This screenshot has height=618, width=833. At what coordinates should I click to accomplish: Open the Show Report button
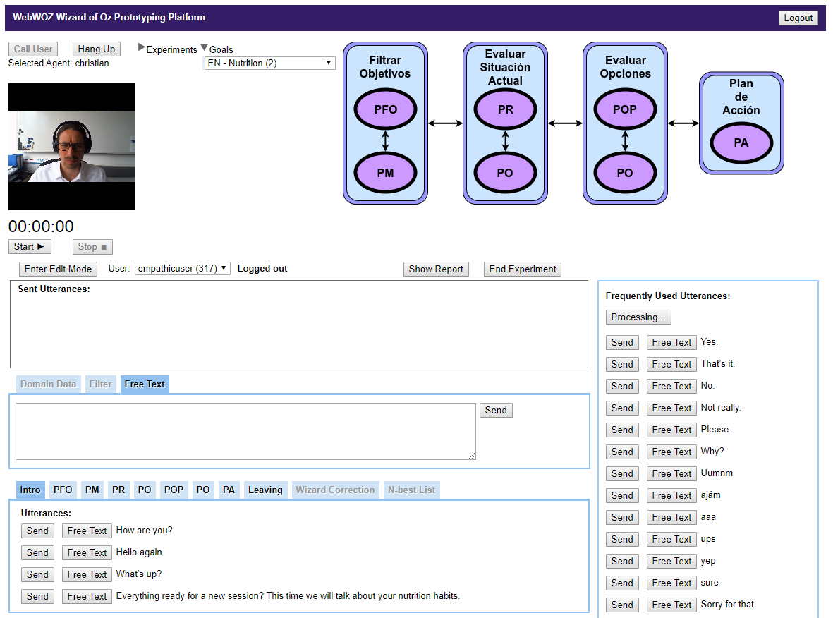(x=436, y=269)
